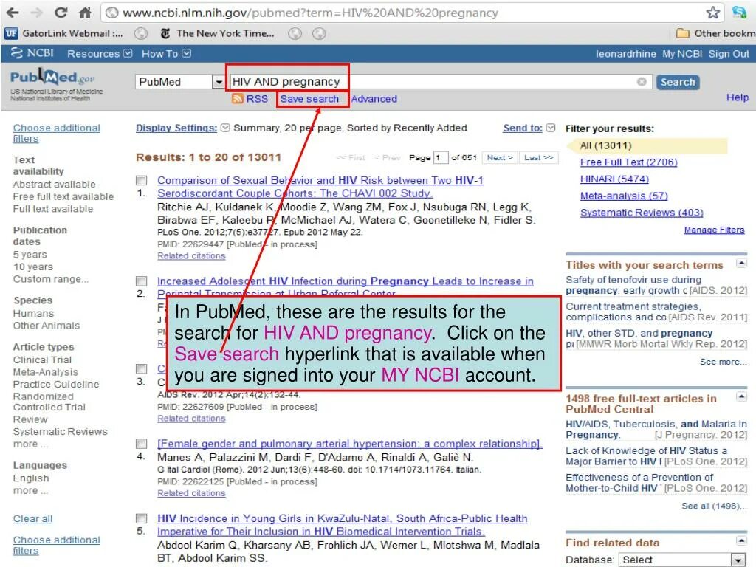
Task: Collapse the Find related data panel
Action: pos(741,540)
